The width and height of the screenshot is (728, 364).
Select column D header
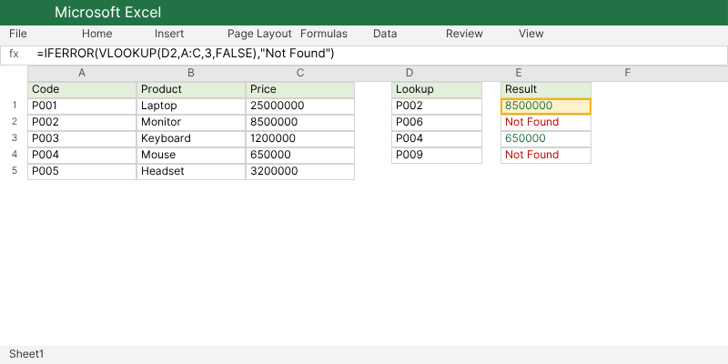[409, 73]
